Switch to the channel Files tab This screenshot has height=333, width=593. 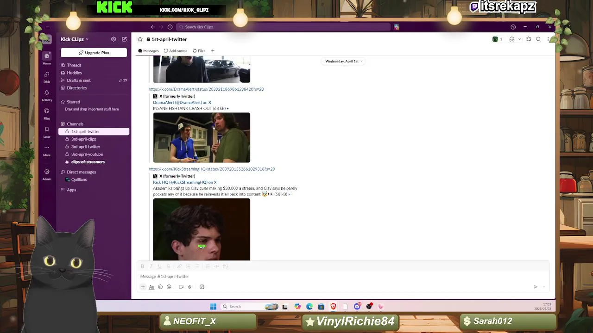click(199, 51)
